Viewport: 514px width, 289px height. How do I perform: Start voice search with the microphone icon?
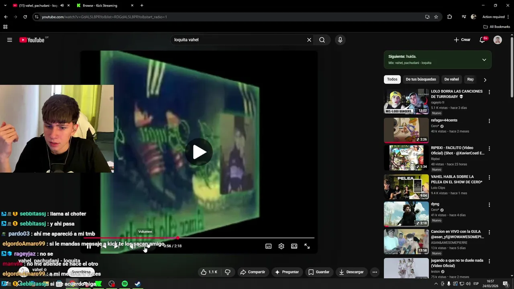point(340,40)
